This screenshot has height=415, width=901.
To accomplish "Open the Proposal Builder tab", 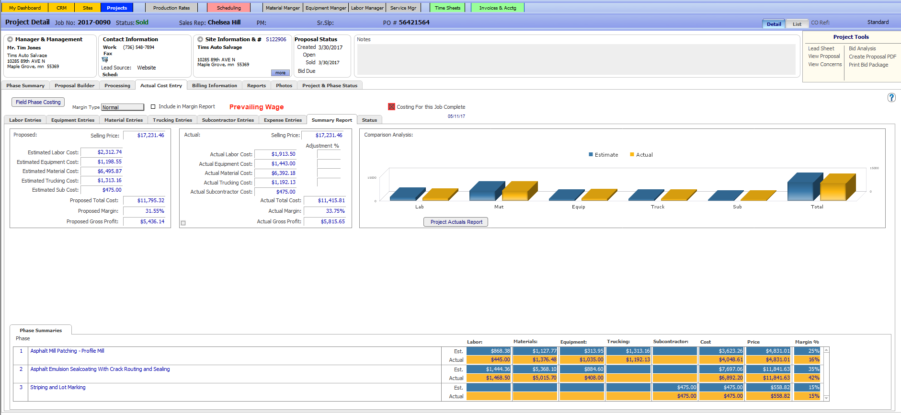I will 75,85.
